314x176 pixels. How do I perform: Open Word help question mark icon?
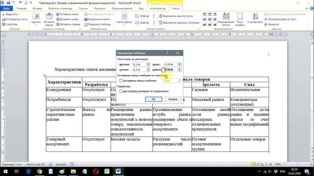click(x=312, y=8)
